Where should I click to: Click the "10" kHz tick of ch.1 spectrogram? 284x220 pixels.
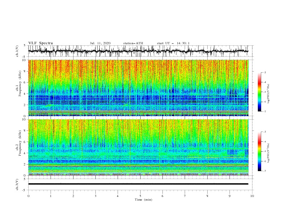(24, 60)
